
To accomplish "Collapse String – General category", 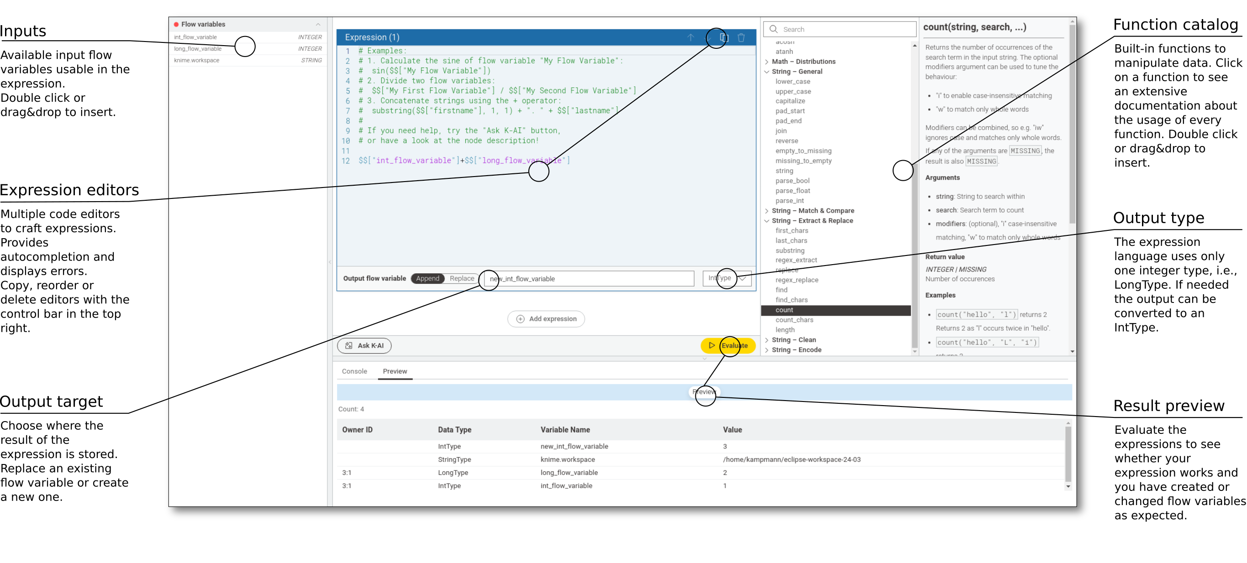I will [x=767, y=72].
